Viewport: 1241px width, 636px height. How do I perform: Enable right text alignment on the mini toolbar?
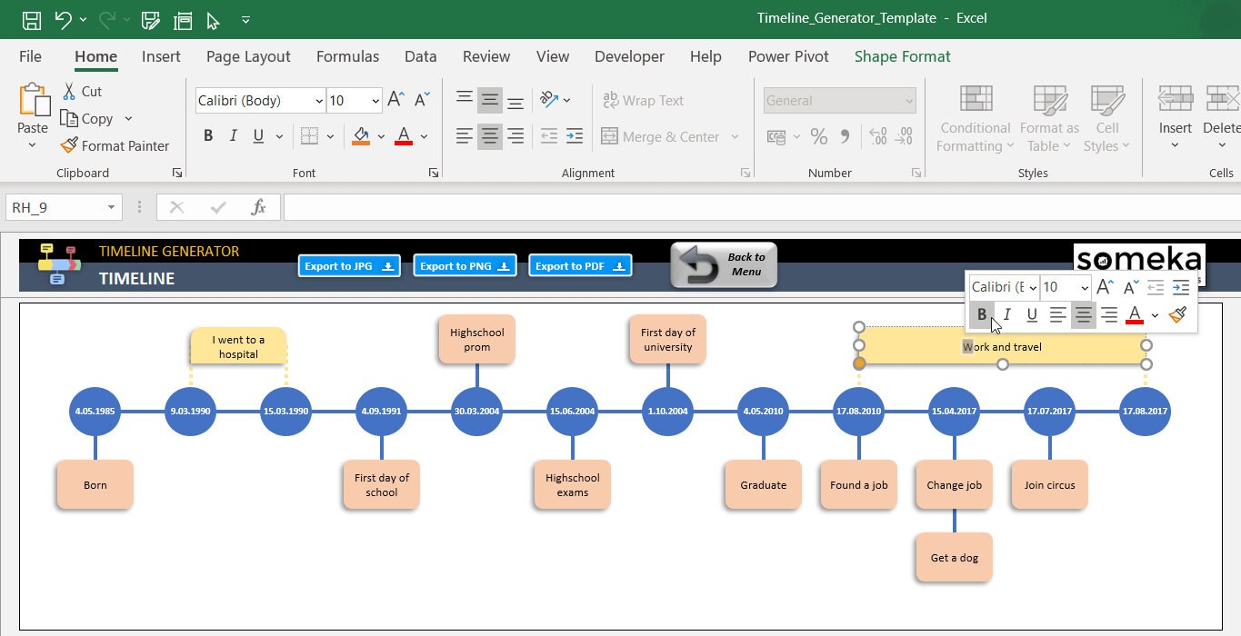point(1110,315)
